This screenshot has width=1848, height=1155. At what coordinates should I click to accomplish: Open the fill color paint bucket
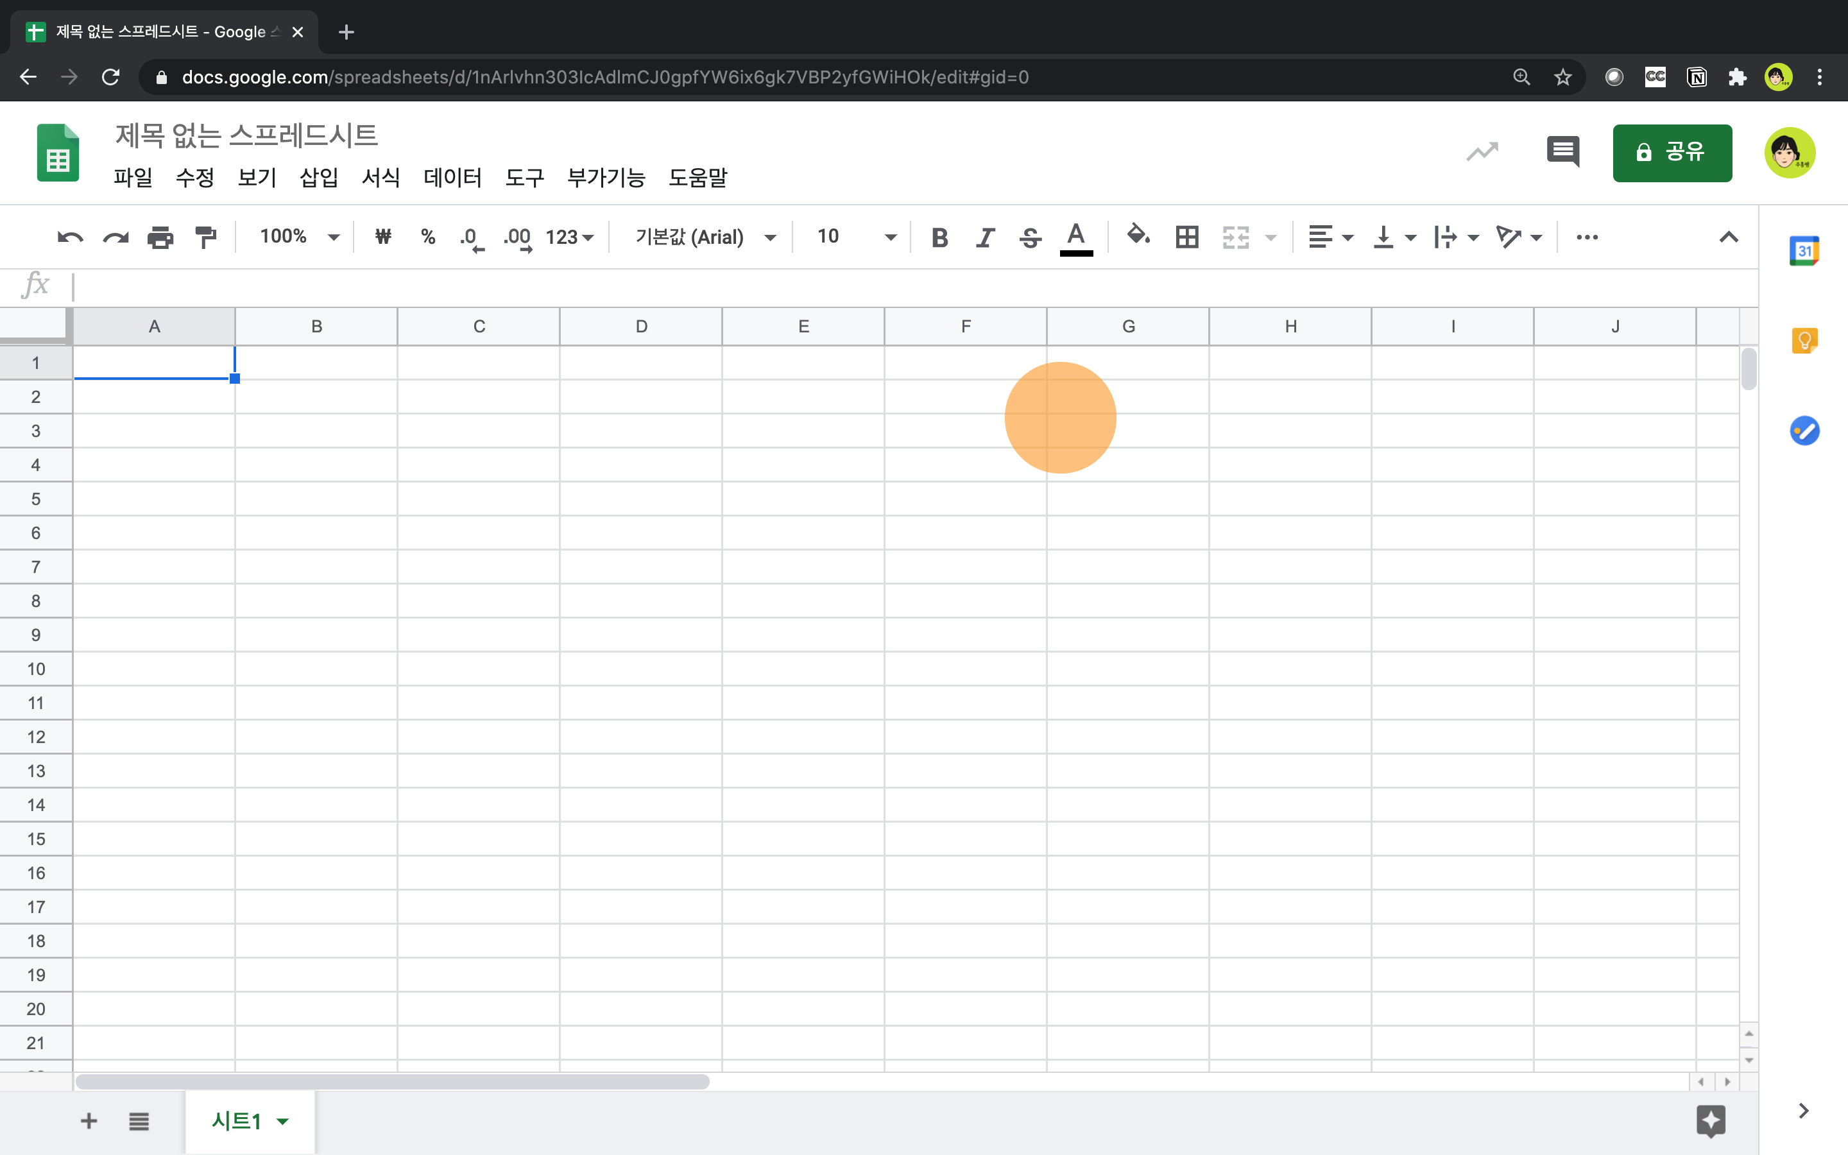1138,236
